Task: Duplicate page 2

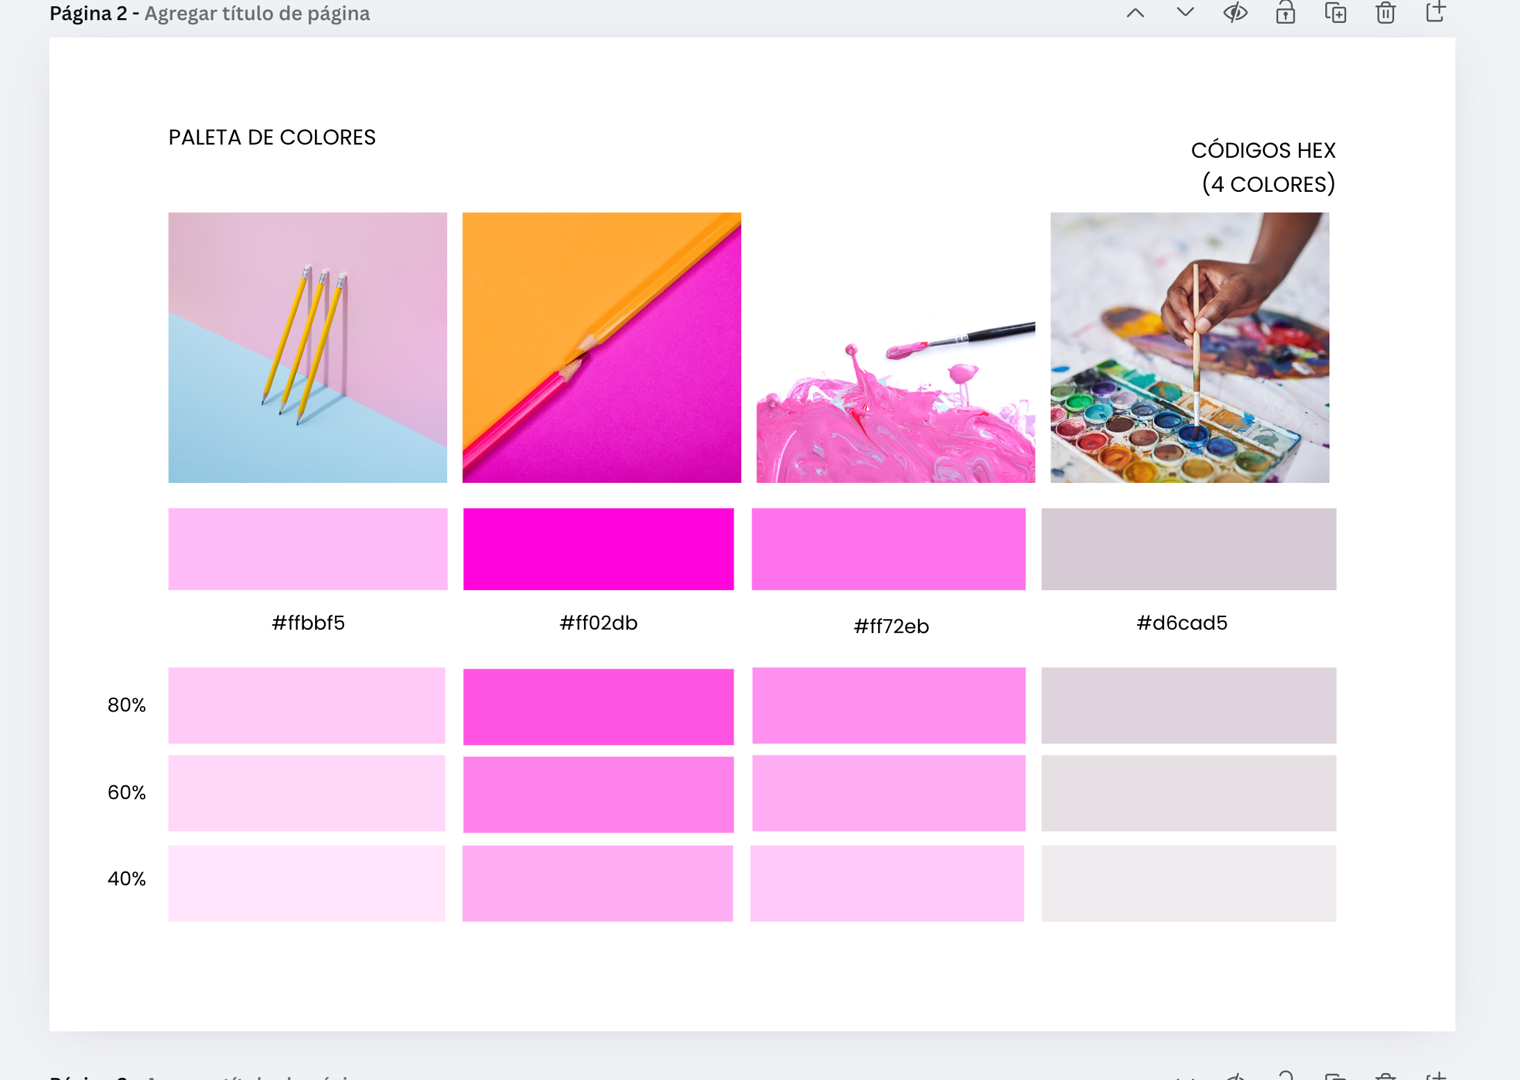Action: point(1335,13)
